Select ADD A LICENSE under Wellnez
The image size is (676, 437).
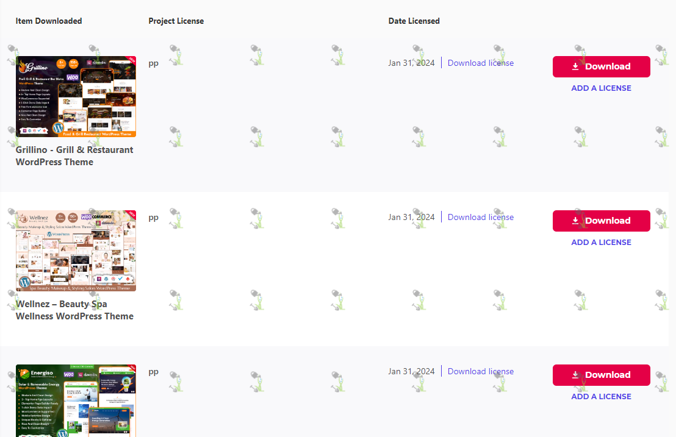point(601,243)
